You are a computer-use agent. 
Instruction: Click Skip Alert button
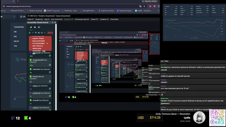[50, 33]
